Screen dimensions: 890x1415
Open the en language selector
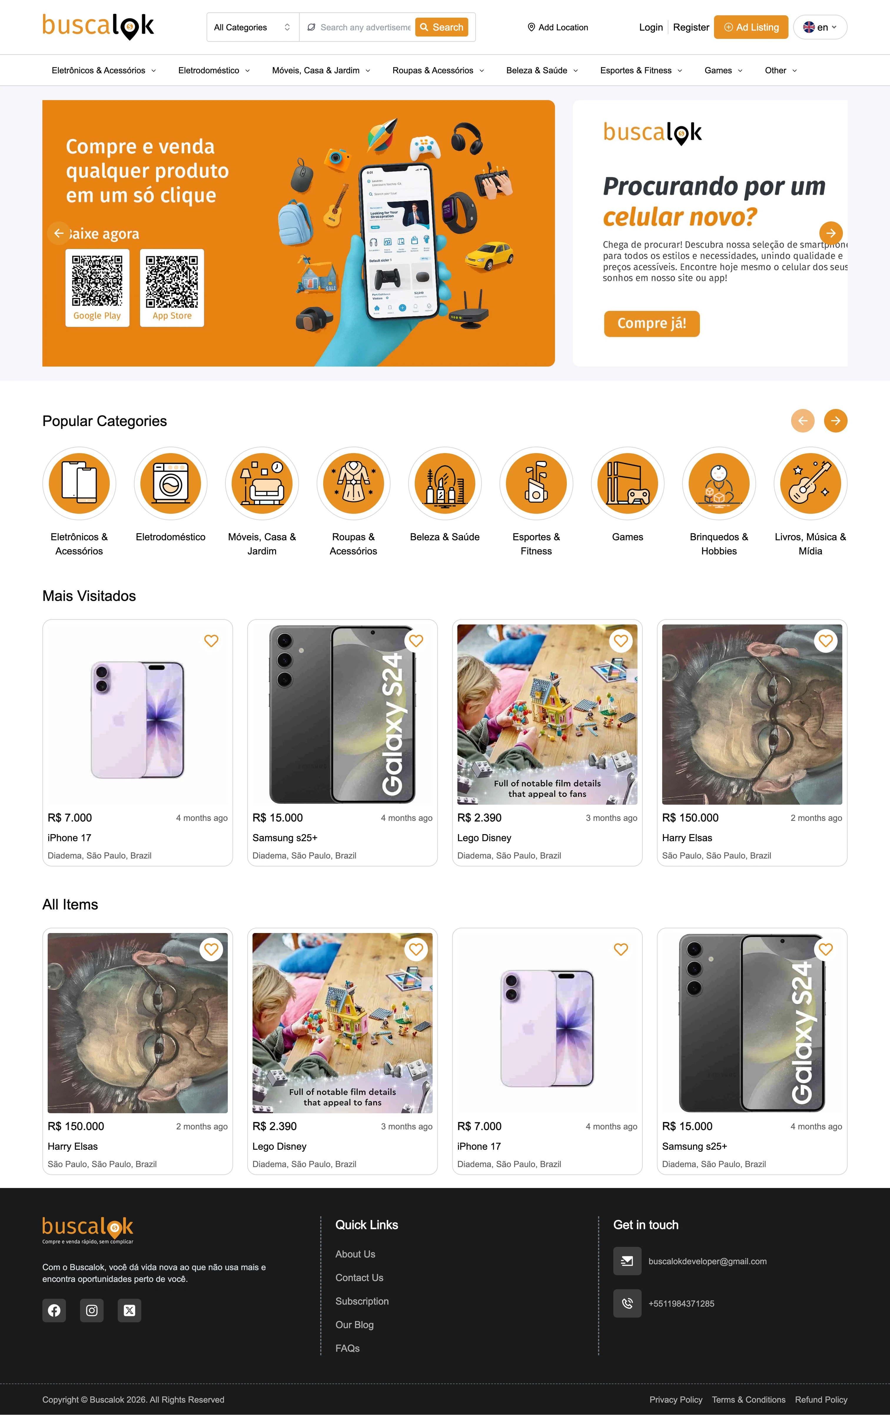point(820,28)
